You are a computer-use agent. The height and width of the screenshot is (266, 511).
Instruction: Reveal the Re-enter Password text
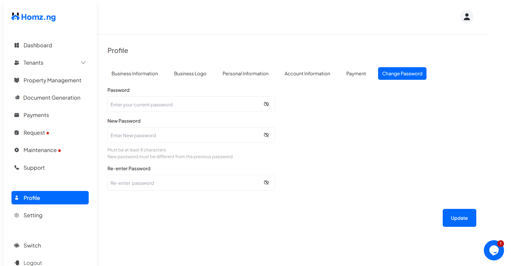(266, 183)
